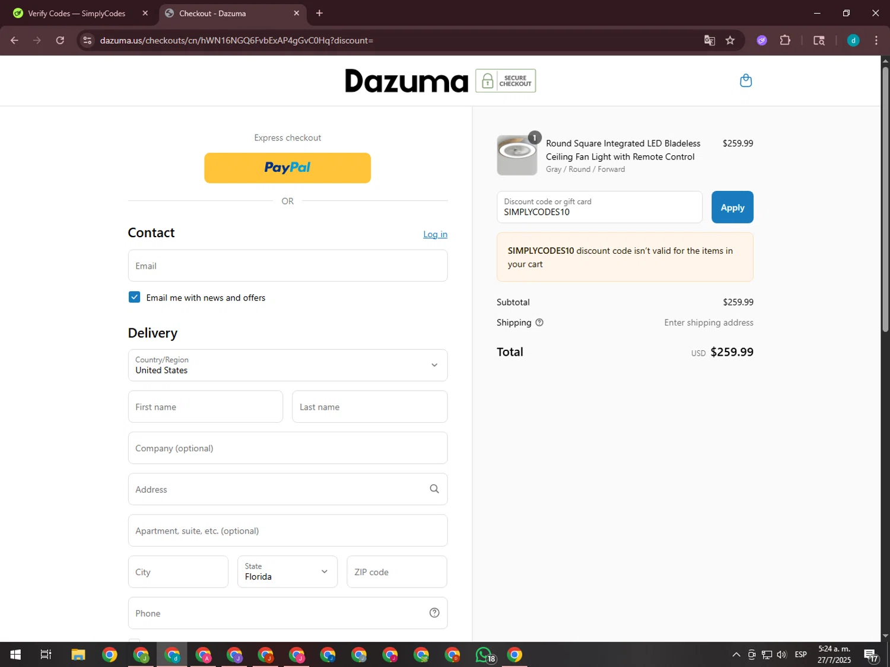890x667 pixels.
Task: Click the taskbar clock and date
Action: (x=834, y=655)
